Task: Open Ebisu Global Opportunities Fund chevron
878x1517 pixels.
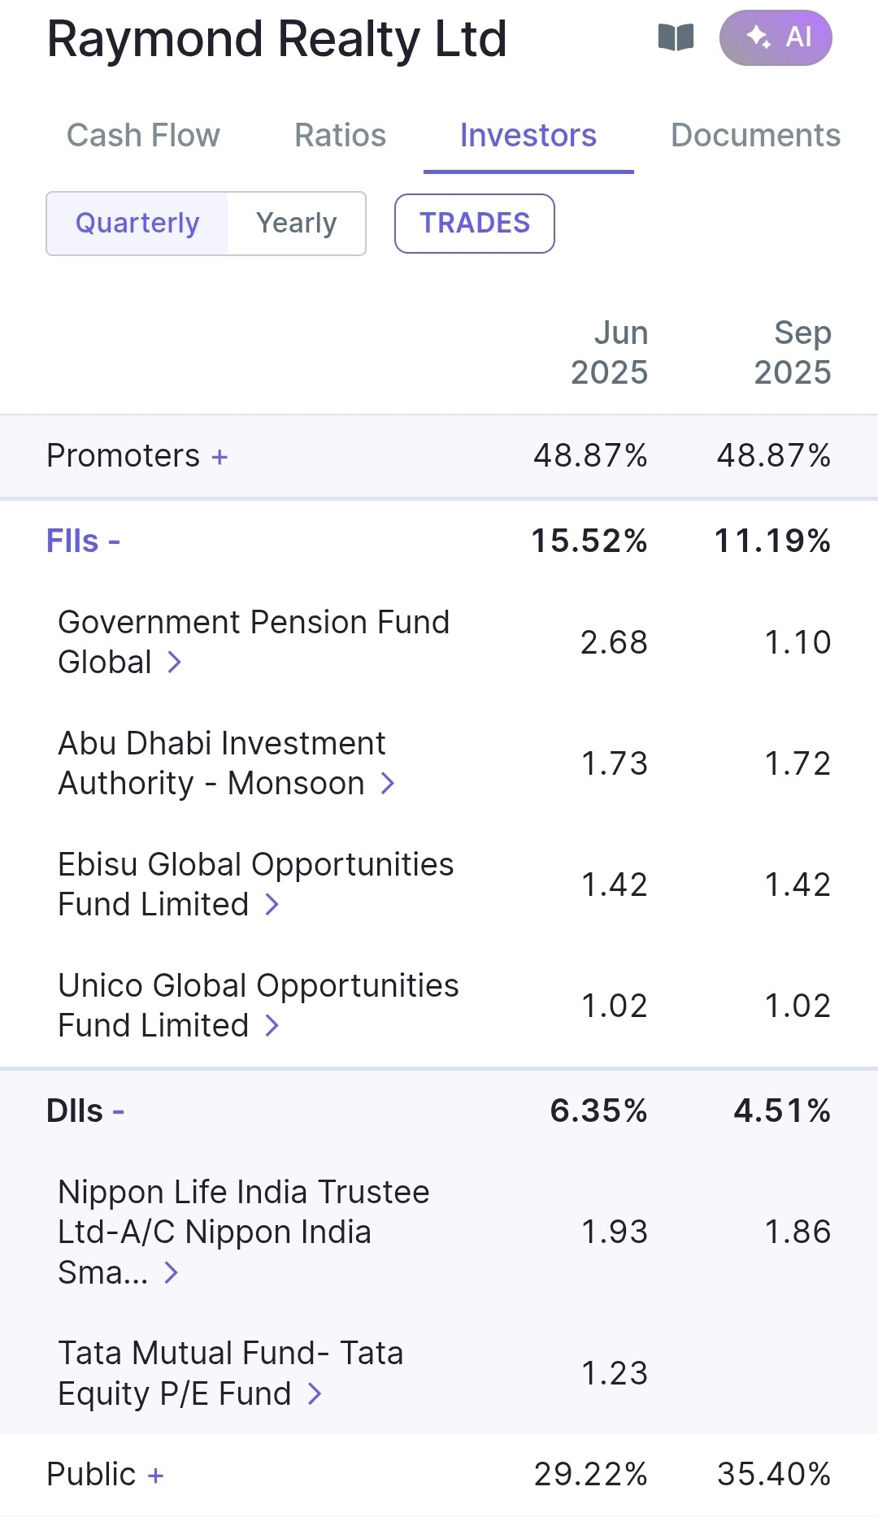Action: point(272,905)
